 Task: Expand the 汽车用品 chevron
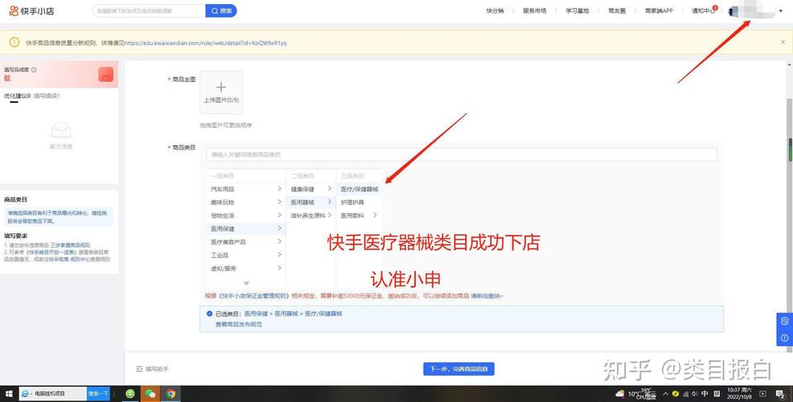(279, 189)
